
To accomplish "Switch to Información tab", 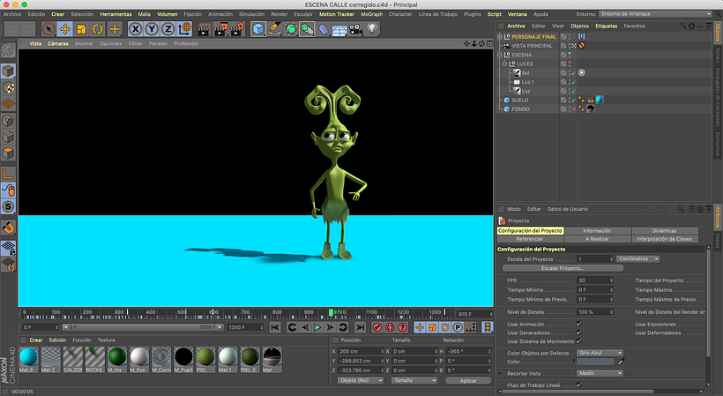I will point(597,230).
